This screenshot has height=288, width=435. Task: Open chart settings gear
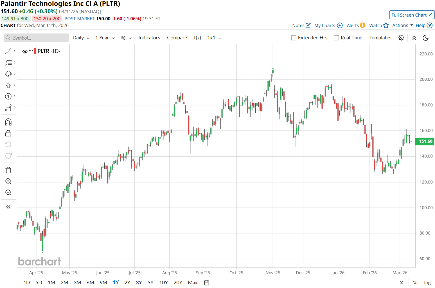pos(401,38)
